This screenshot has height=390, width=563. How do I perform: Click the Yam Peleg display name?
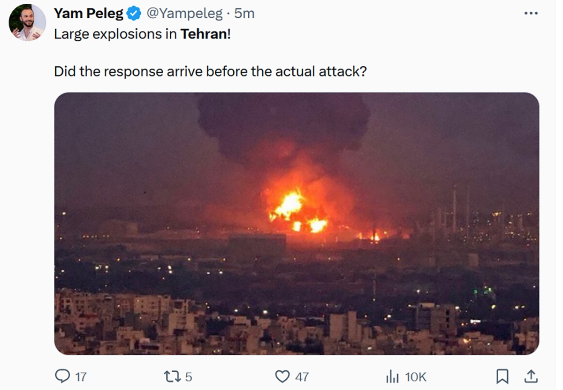[89, 14]
